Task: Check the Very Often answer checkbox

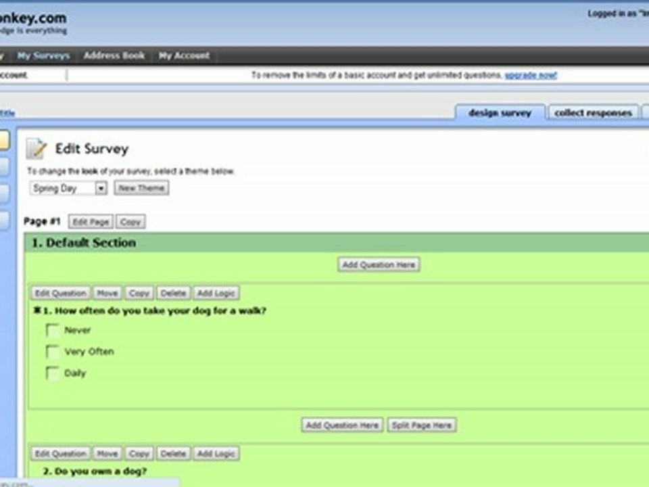Action: 53,352
